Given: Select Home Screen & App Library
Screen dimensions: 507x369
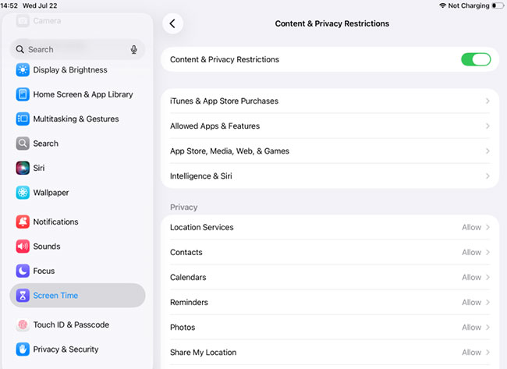Looking at the screenshot, I should (x=77, y=94).
